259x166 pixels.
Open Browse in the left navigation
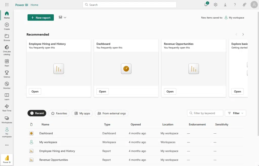7,37
